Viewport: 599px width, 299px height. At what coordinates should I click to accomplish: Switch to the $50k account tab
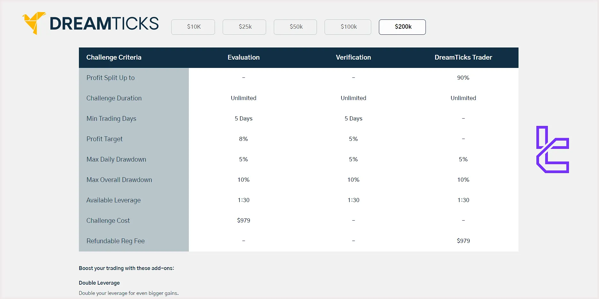point(296,27)
